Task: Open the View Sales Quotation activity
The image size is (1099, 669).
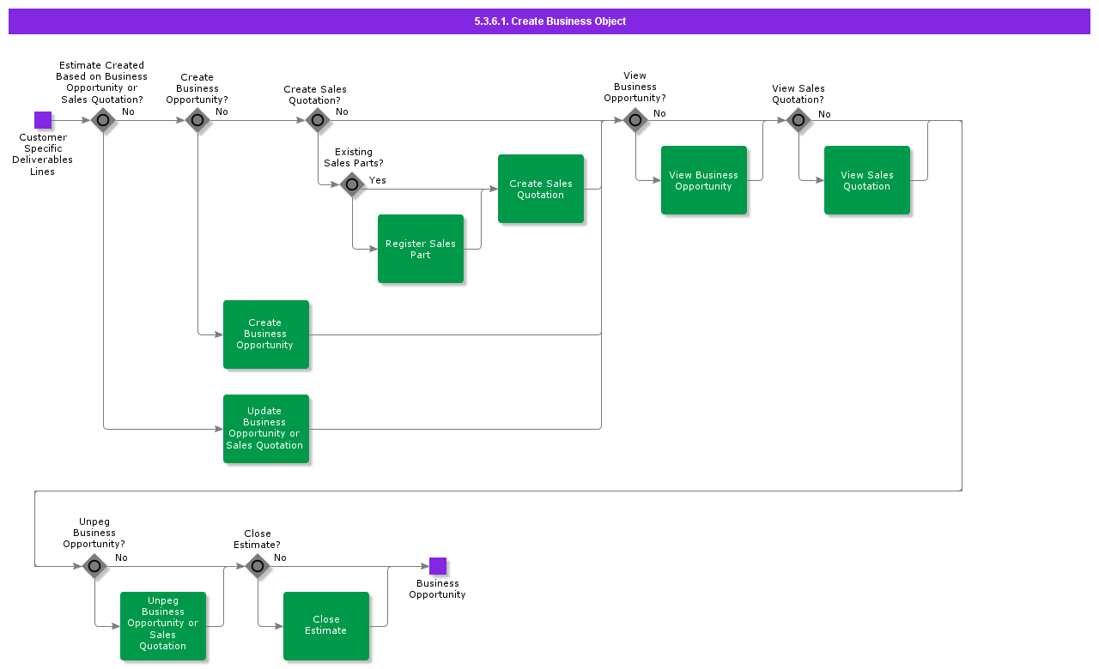Action: click(867, 180)
